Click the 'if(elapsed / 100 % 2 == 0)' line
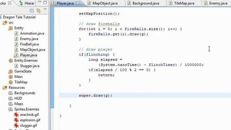 point(122,70)
